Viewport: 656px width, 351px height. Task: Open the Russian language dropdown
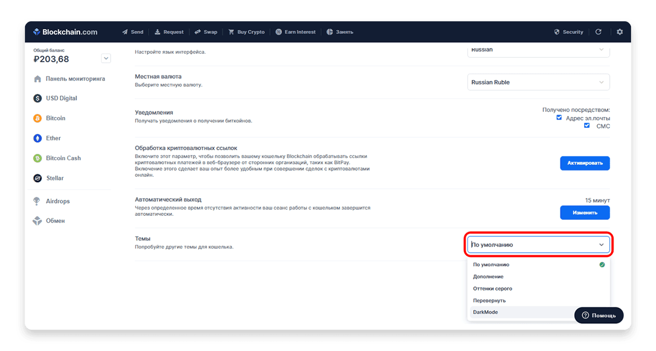click(x=538, y=50)
